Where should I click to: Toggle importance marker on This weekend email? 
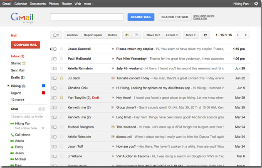pyautogui.click(x=113, y=127)
